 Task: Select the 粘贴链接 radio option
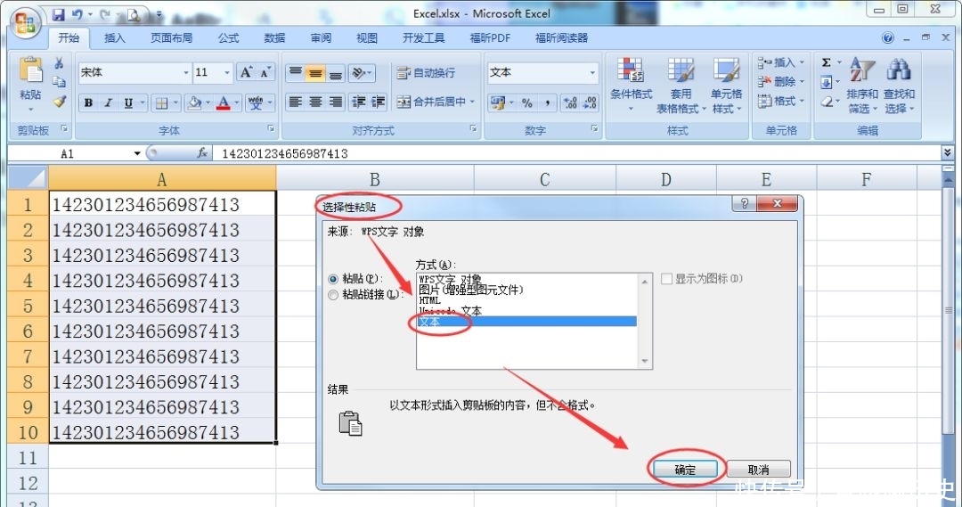point(333,295)
